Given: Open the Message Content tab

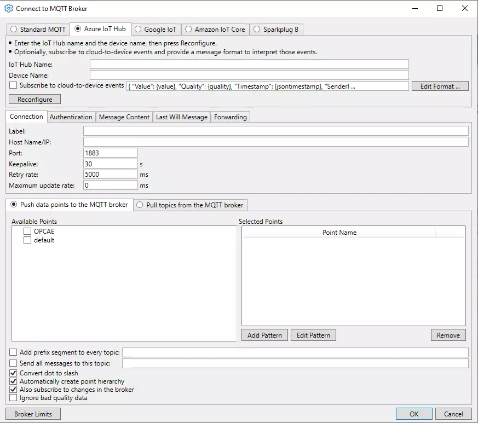Looking at the screenshot, I should coord(124,117).
